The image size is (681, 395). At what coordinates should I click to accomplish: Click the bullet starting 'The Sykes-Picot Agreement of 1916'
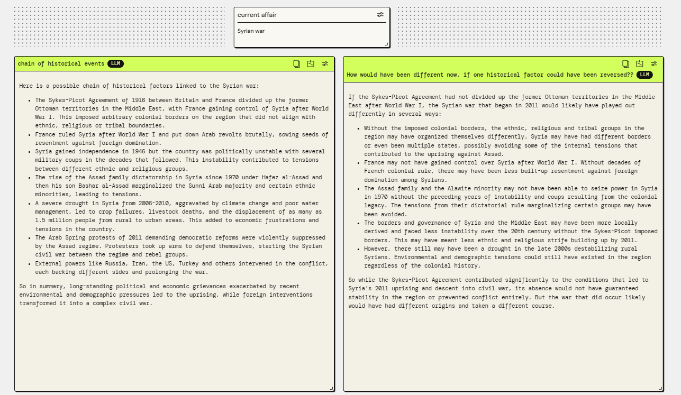(181, 113)
